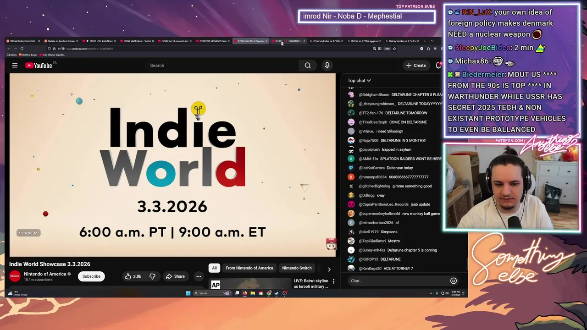Open the LIVE Beirut skyline video link
The image size is (587, 330).
coord(311,283)
